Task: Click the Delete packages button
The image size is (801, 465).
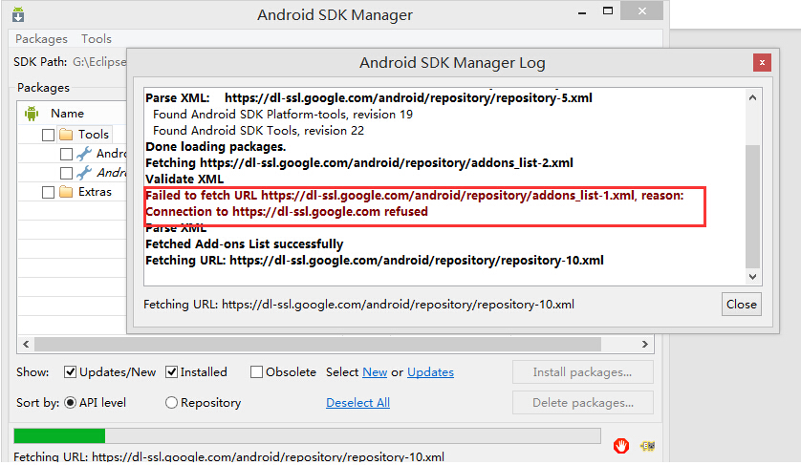Action: coord(582,403)
